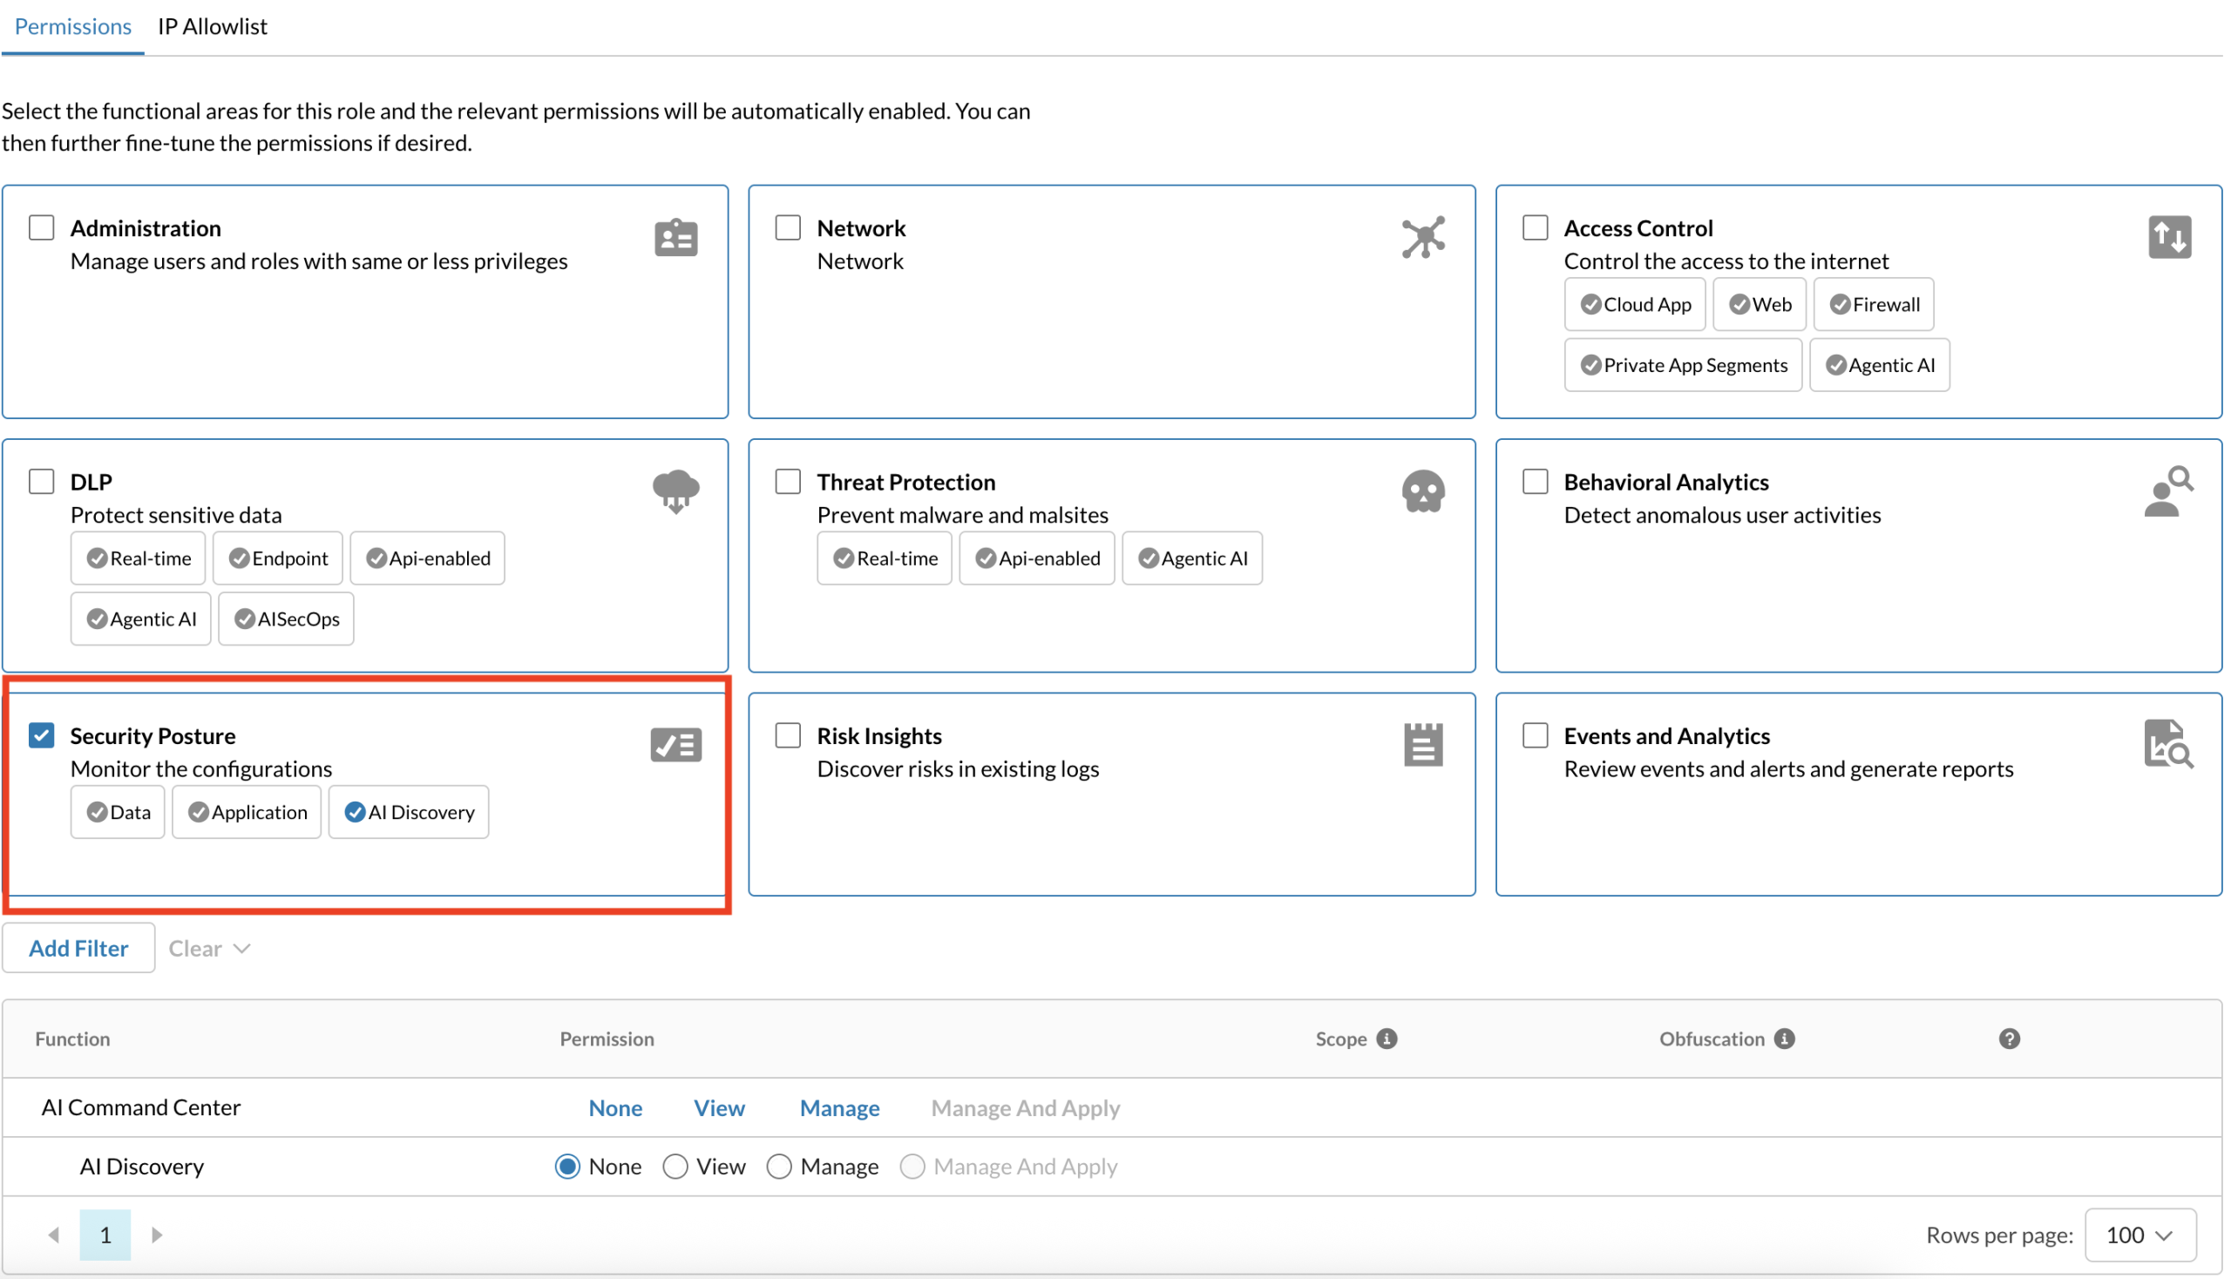The width and height of the screenshot is (2231, 1279).
Task: Toggle the Cloud App chip in Access Control
Action: 1634,304
